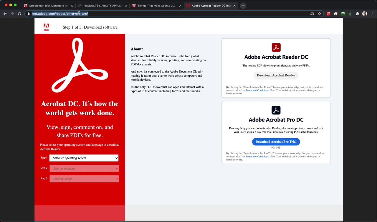
Task: Click the View, sign, comment on tagline
Action: click(x=80, y=131)
